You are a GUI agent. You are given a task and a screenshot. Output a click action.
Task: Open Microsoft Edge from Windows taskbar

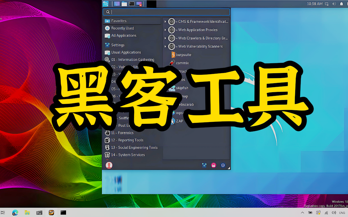coord(15,212)
